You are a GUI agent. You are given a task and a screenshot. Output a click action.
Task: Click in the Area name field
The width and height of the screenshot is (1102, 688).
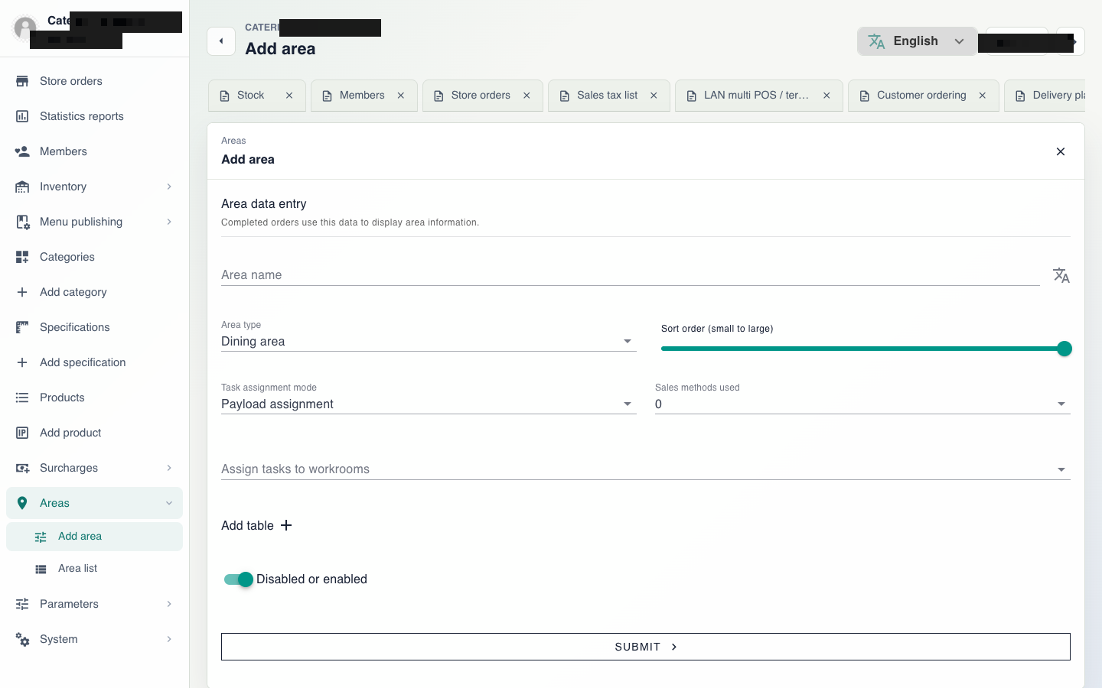coord(631,274)
